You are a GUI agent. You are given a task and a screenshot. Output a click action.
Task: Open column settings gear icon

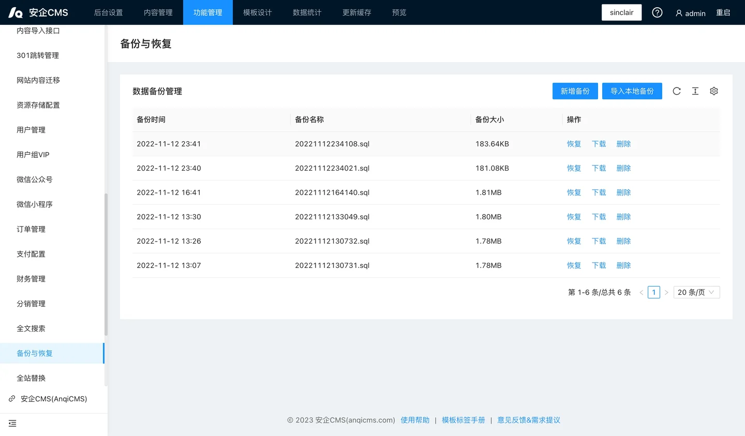[x=714, y=91]
